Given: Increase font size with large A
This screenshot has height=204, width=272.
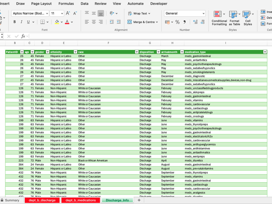Looking at the screenshot, I should tap(68, 13).
